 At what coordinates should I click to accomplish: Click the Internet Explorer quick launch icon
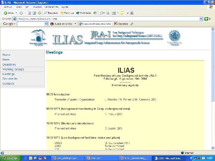pos(26,158)
